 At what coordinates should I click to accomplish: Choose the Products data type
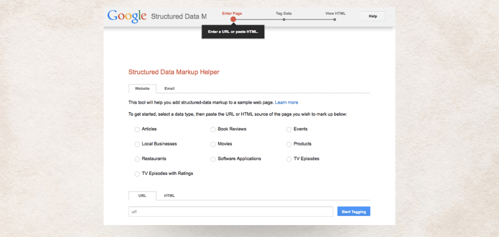tap(289, 144)
